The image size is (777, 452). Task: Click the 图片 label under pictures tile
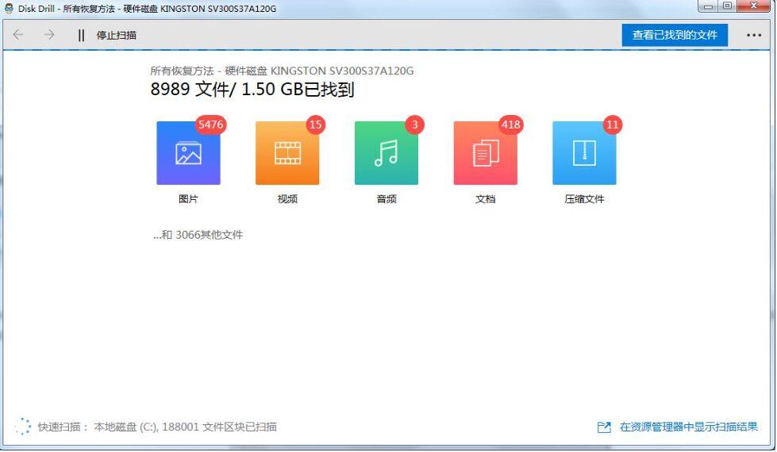[188, 199]
